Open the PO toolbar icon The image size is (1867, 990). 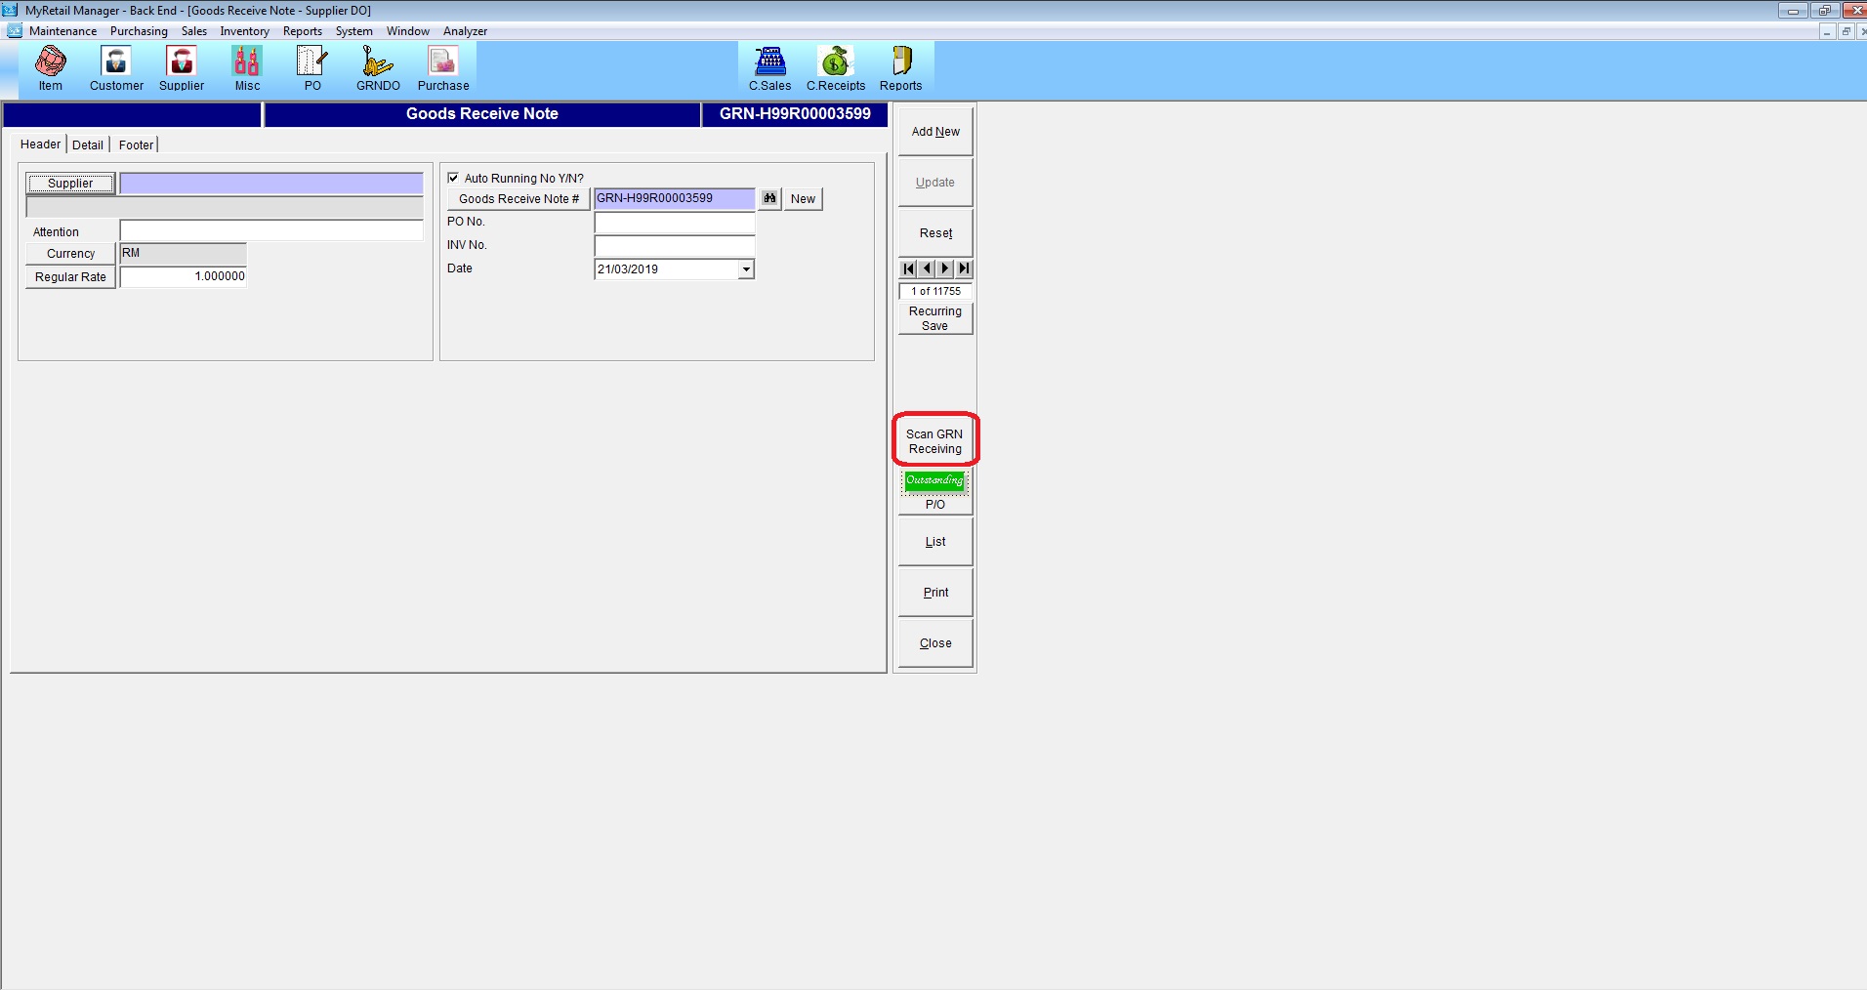tap(312, 68)
